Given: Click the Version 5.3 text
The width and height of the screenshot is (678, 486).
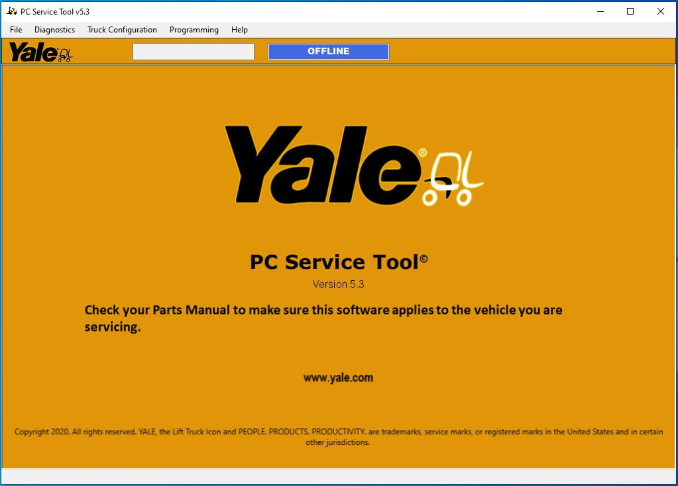Looking at the screenshot, I should pos(339,284).
